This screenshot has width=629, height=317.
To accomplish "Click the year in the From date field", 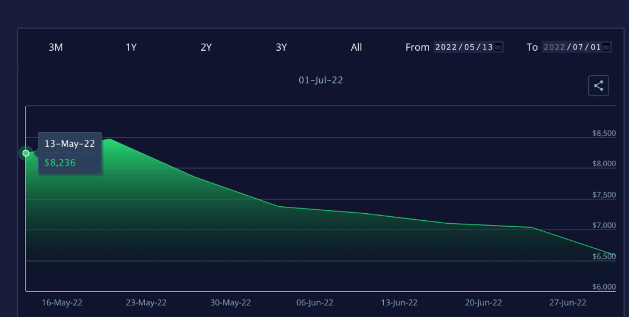I will pyautogui.click(x=446, y=47).
